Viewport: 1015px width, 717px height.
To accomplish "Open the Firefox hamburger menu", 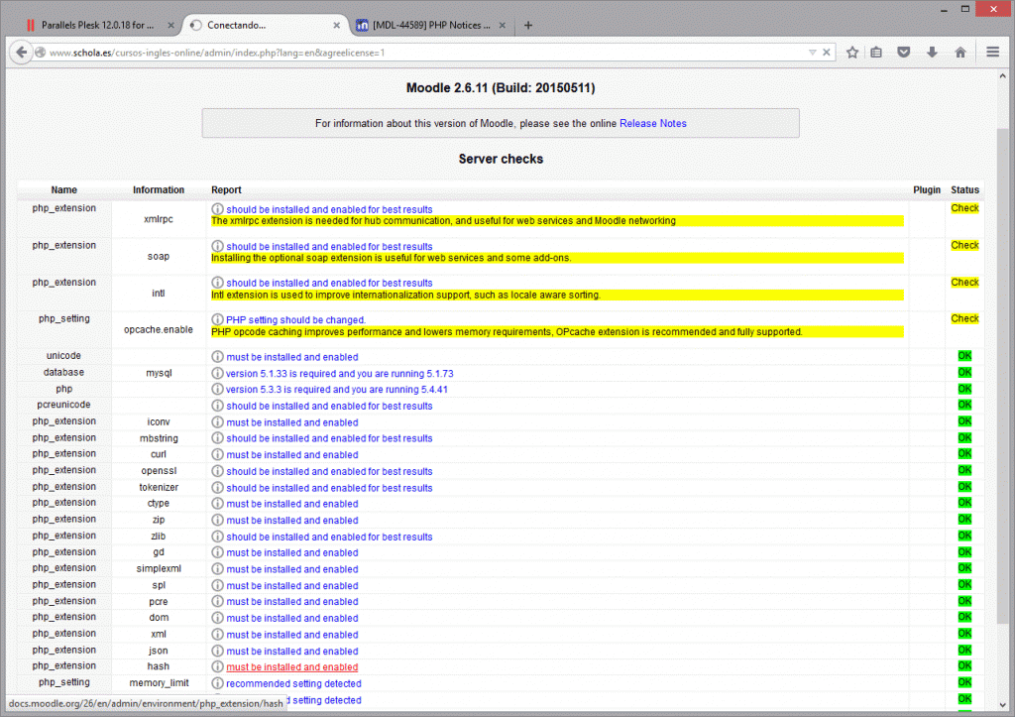I will [x=993, y=53].
